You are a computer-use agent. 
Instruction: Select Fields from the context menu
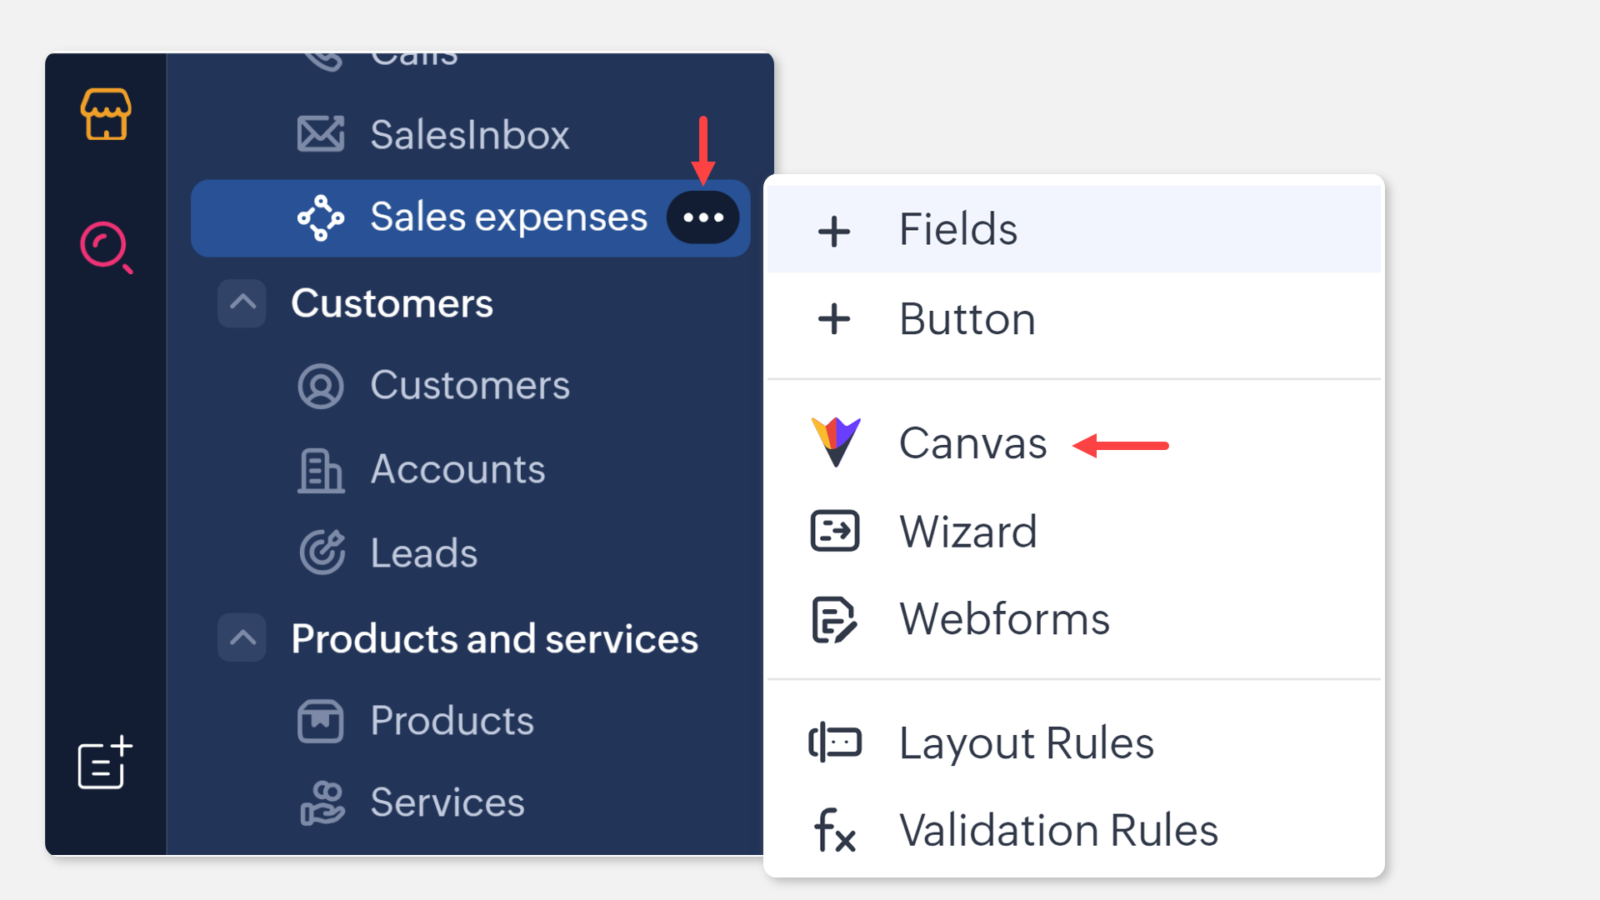point(958,229)
